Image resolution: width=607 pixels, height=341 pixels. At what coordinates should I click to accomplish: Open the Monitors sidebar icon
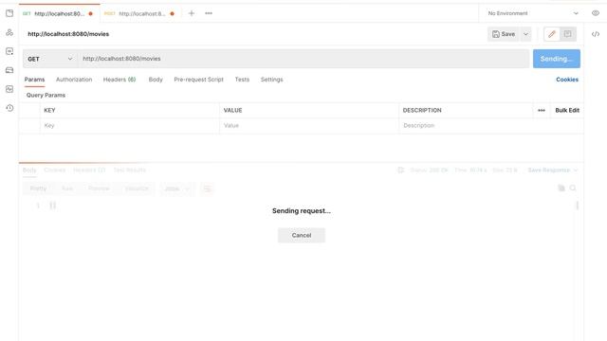tap(9, 89)
